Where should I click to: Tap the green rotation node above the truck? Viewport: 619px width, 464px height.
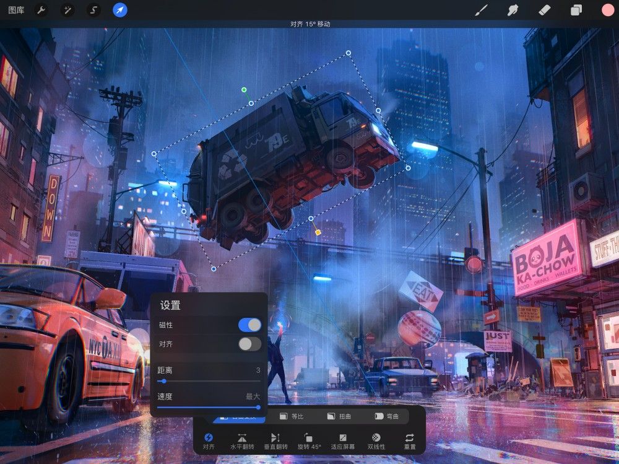[243, 89]
